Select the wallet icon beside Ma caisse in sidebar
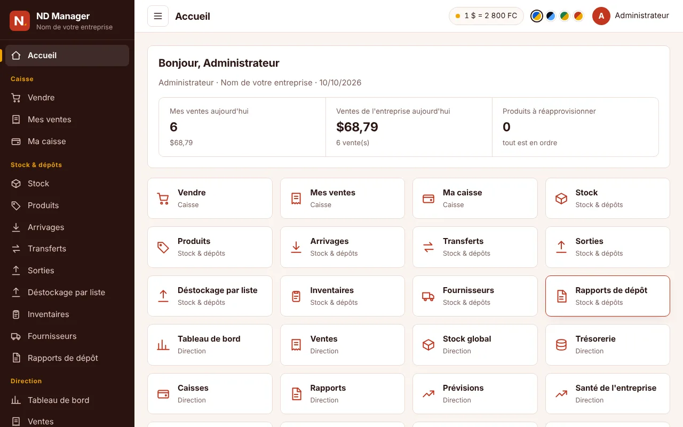This screenshot has height=427, width=683. pyautogui.click(x=16, y=141)
